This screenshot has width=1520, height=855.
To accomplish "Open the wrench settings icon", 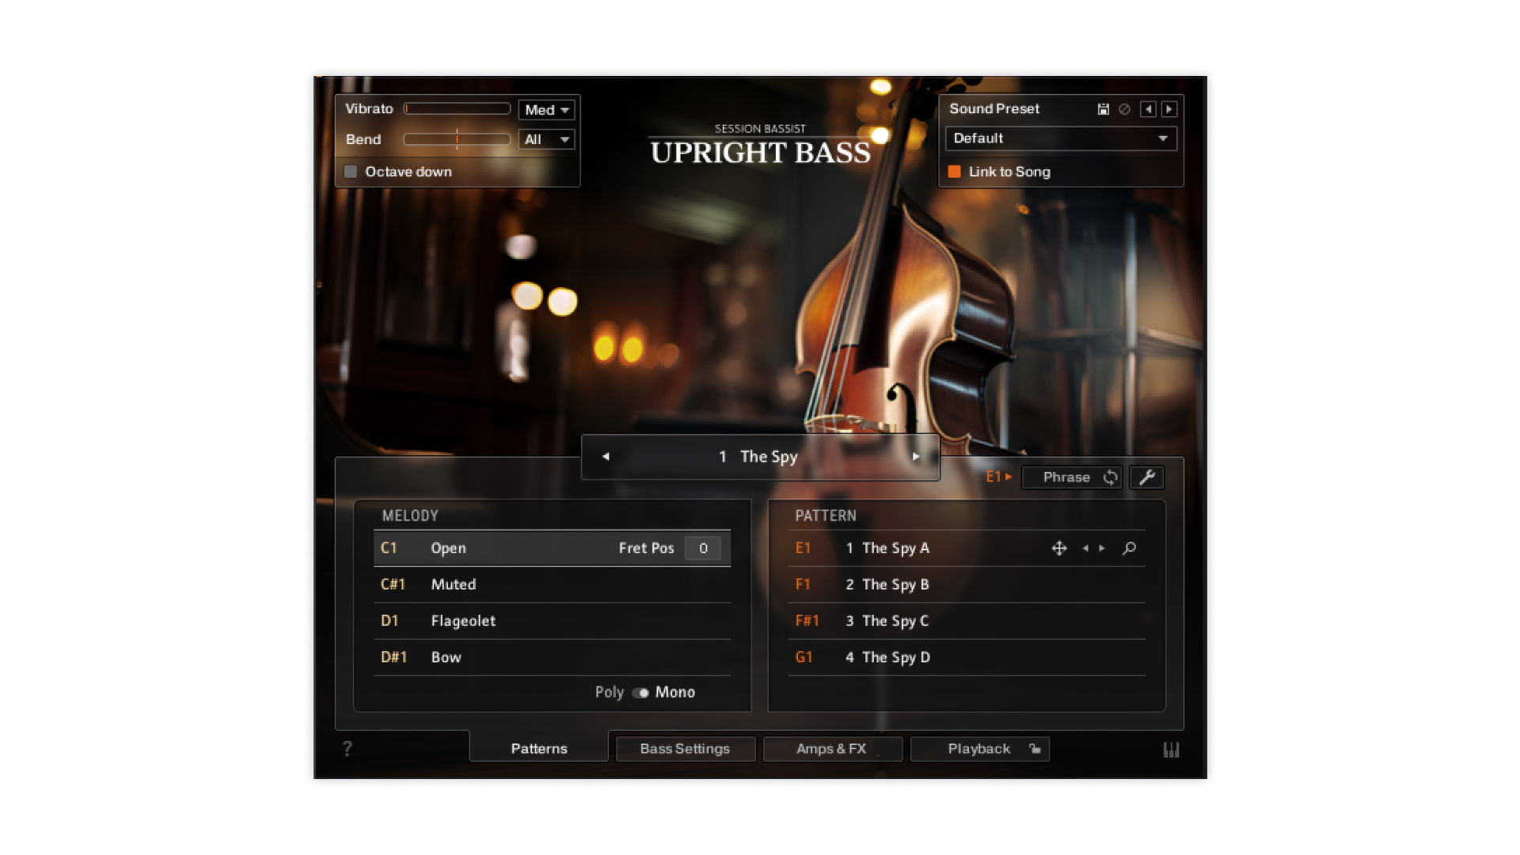I will [1146, 477].
